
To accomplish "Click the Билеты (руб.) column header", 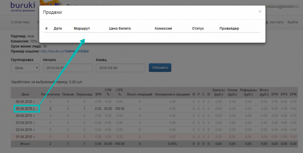I will [219, 92].
